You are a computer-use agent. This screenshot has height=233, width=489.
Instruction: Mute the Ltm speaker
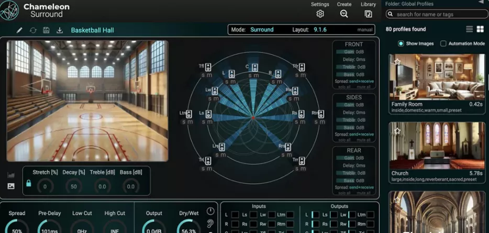pyautogui.click(x=190, y=122)
